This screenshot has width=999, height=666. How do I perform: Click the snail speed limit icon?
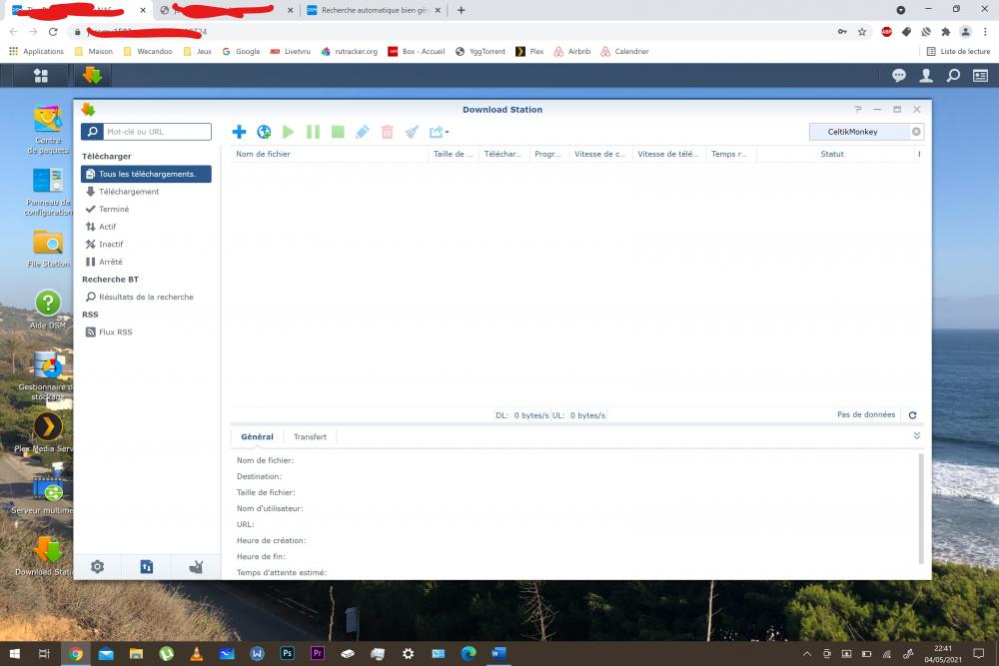pyautogui.click(x=196, y=566)
